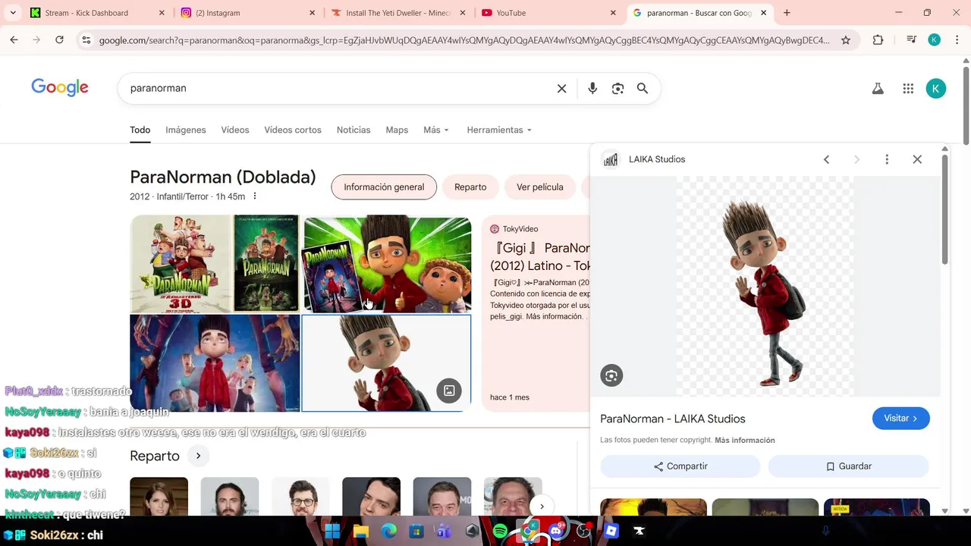
Task: Open Spotify from taskbar
Action: [x=500, y=531]
